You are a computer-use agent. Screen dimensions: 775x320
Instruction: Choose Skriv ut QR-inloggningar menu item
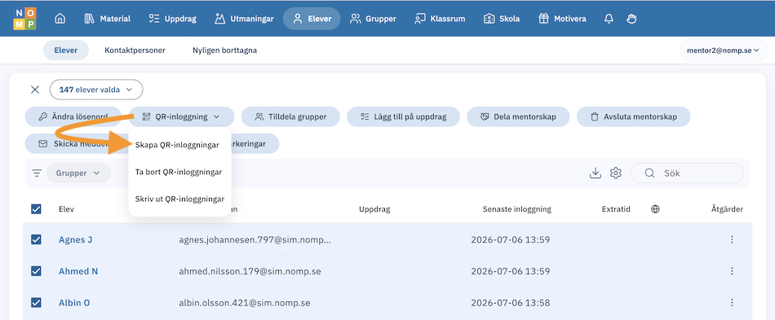(x=179, y=199)
